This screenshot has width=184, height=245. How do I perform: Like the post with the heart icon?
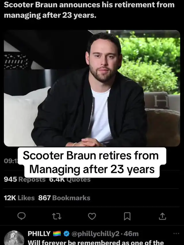click(92, 216)
